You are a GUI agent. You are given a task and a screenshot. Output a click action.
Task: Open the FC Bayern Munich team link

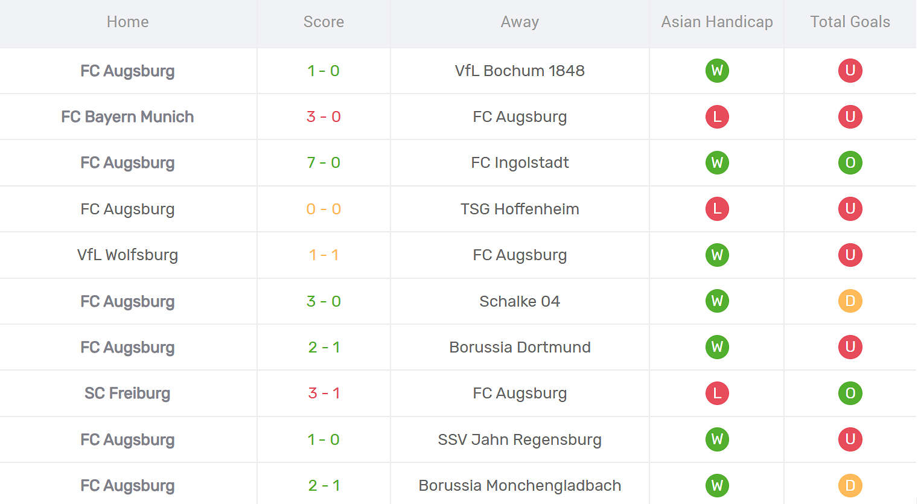point(127,116)
